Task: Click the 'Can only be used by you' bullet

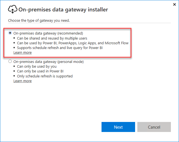Action: pos(37,67)
